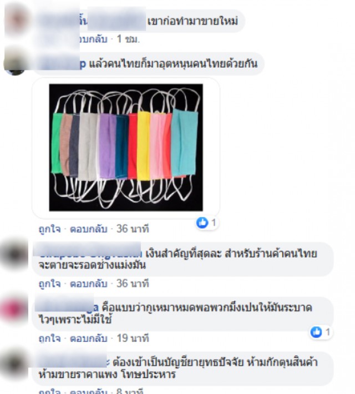The height and width of the screenshot is (394, 355).
Task: Open avatar of the ต้องเข้าเป็นบัญชียุทธปัจจัย commenter
Action: (x=15, y=363)
